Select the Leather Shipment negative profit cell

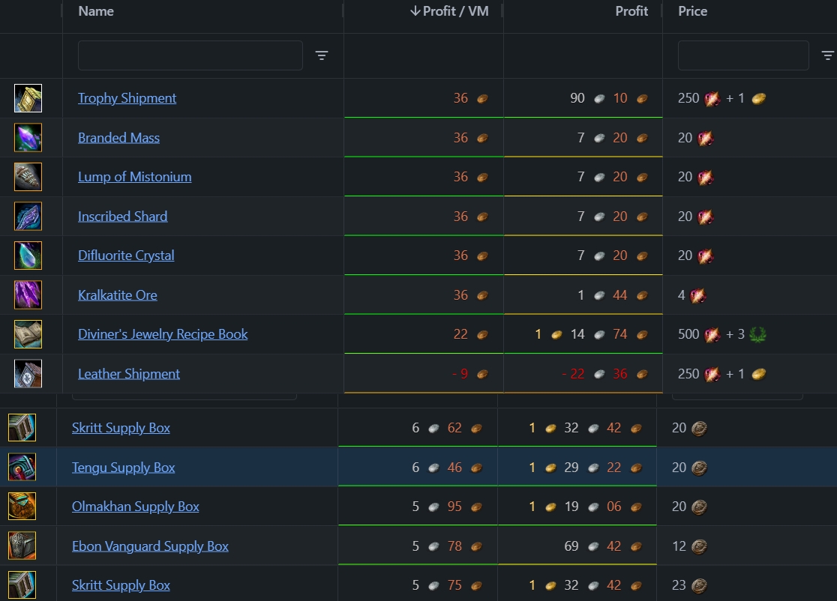point(583,374)
